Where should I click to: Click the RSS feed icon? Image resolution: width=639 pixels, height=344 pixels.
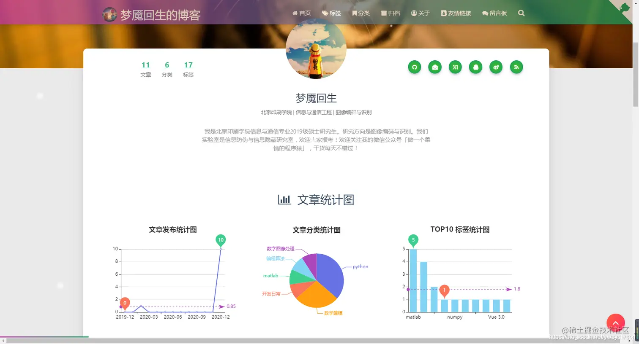[x=516, y=67]
